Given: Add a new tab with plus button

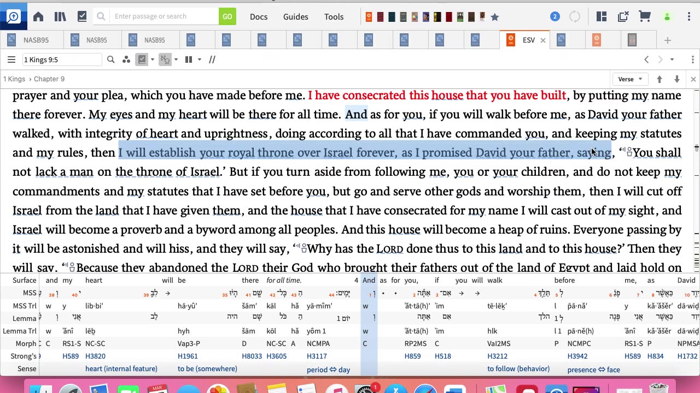Looking at the screenshot, I should click(667, 40).
